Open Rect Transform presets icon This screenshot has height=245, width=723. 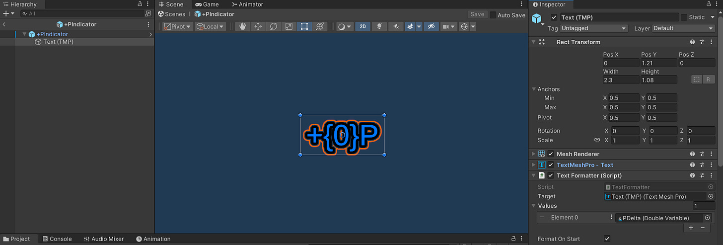pyautogui.click(x=702, y=42)
